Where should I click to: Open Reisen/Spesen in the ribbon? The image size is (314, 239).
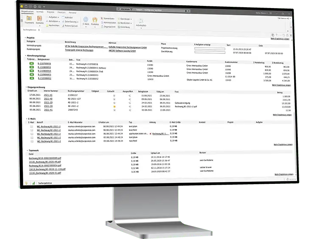point(70,25)
